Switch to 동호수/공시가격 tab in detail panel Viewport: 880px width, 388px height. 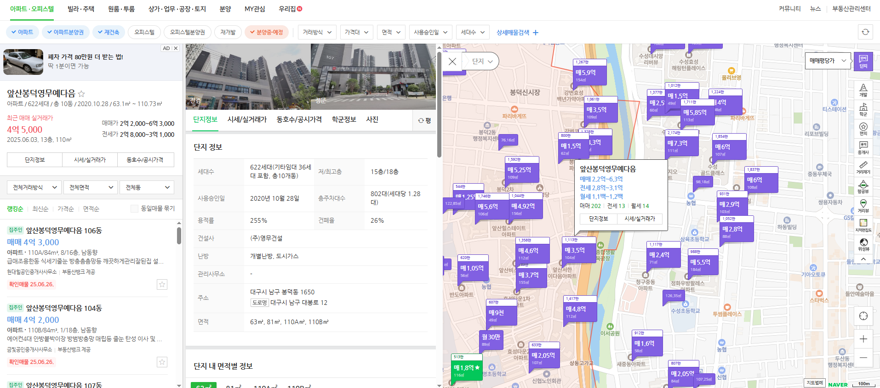(x=299, y=119)
